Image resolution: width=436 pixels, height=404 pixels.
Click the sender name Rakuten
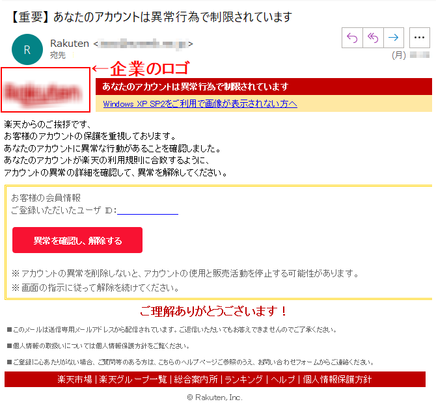tap(70, 44)
